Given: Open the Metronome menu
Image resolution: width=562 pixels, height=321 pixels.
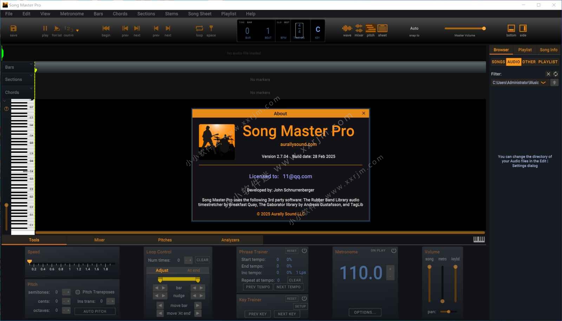Looking at the screenshot, I should (72, 14).
